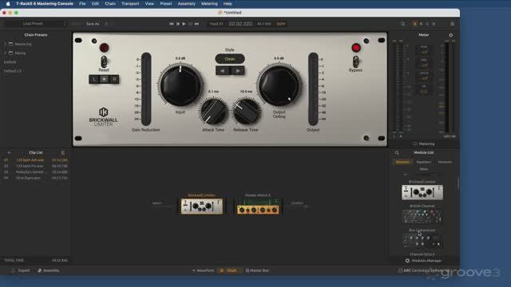Flip the Reset toggle switch

pyautogui.click(x=104, y=61)
